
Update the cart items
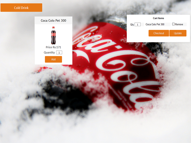click(x=178, y=33)
